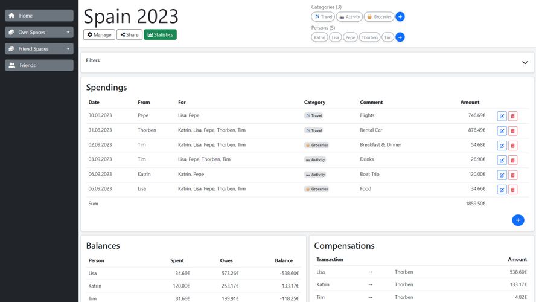Open the Share button

point(129,35)
